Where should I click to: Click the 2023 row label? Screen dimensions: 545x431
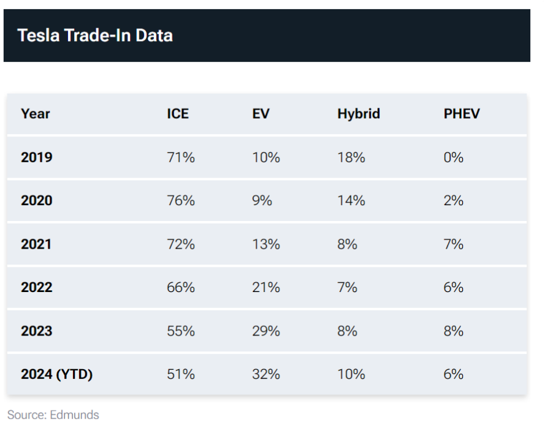[37, 331]
